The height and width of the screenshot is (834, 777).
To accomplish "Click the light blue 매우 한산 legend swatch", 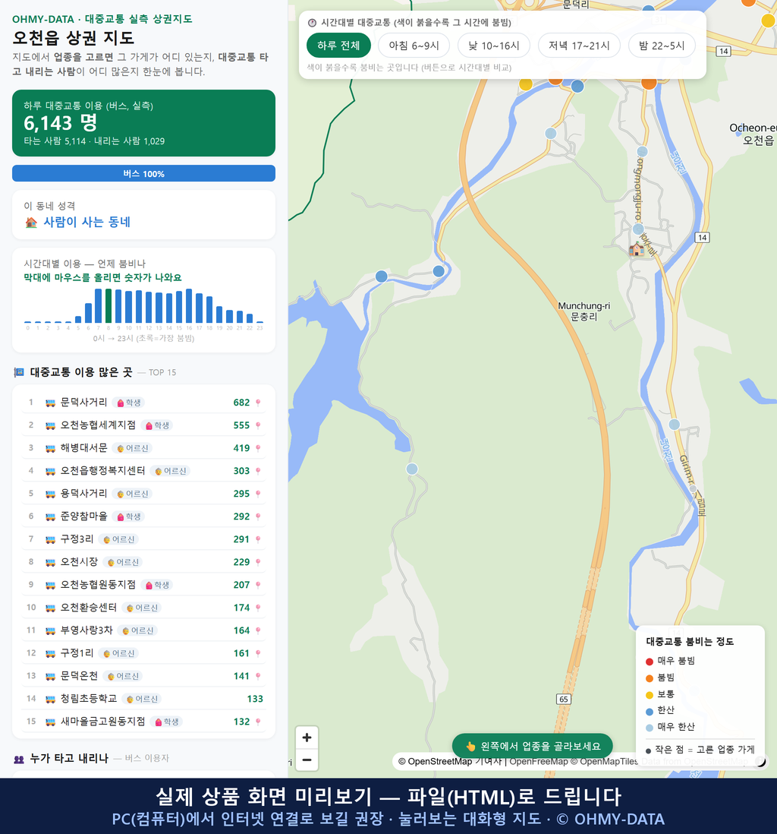I will click(x=650, y=728).
